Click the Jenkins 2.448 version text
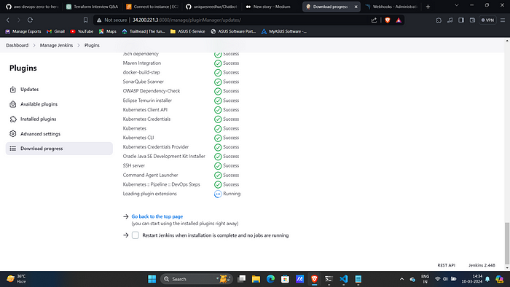Viewport: 510px width, 287px height. [482, 265]
